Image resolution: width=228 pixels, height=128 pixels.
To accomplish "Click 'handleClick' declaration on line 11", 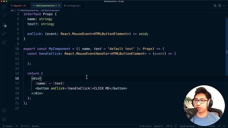I will 50,54.
